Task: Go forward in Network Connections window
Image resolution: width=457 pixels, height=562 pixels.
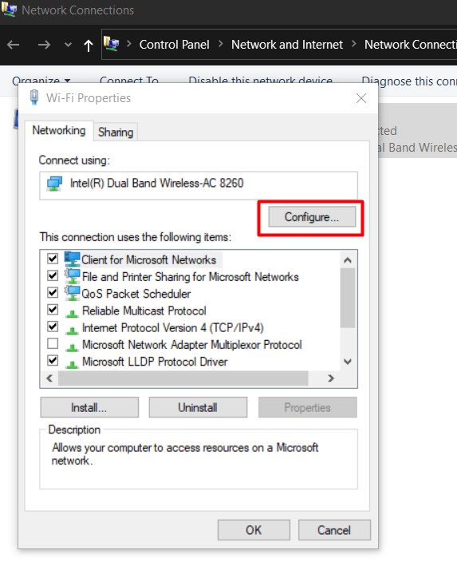Action: click(44, 45)
